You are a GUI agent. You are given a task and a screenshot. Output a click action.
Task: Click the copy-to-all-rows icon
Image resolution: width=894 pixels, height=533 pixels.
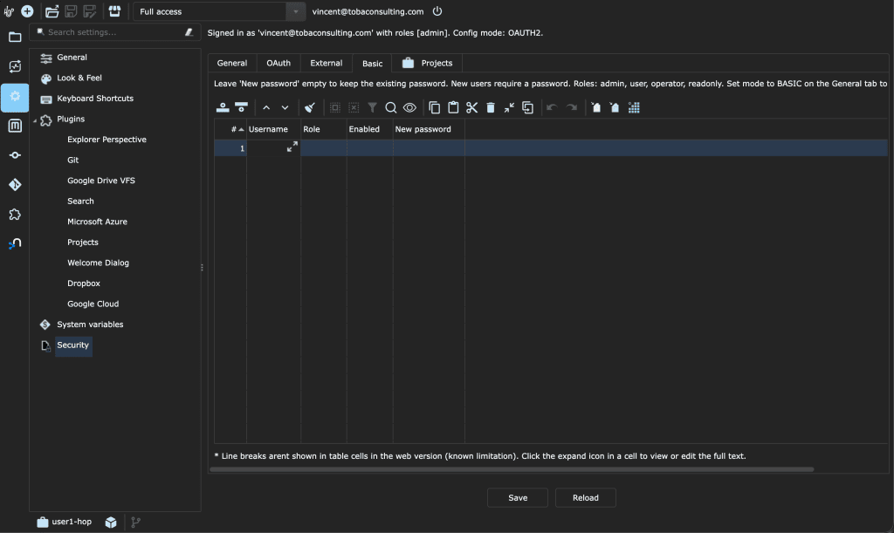coord(528,107)
